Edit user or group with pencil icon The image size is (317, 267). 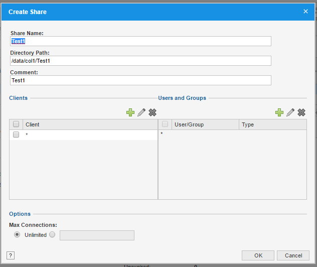290,112
